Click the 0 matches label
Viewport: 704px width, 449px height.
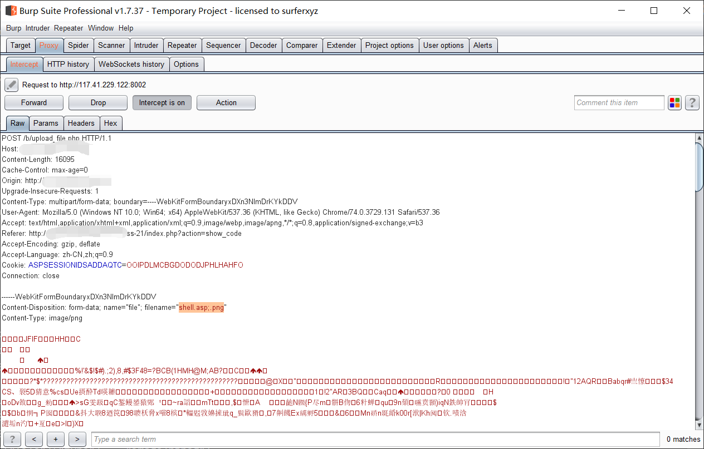(683, 439)
